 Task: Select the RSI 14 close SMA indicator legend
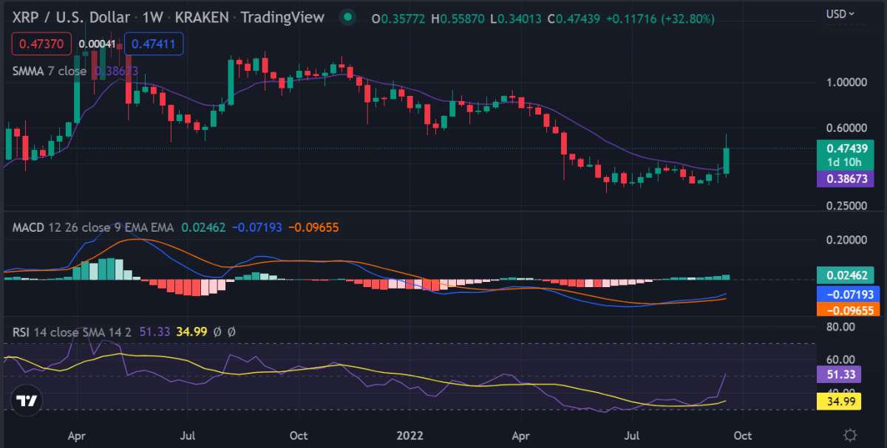point(72,332)
